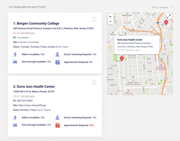Click drive-through car icon for Bergen Community College
Image resolution: width=180 pixels, height=141 pixels.
pos(15,62)
